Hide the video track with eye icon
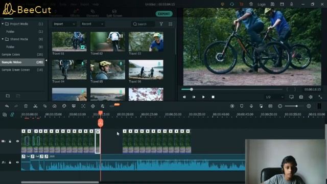Viewport: 327px width, 184px height. pyautogui.click(x=17, y=141)
